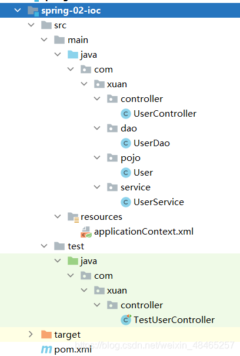This screenshot has width=240, height=356.
Task: Select the src folder label
Action: tap(60, 25)
